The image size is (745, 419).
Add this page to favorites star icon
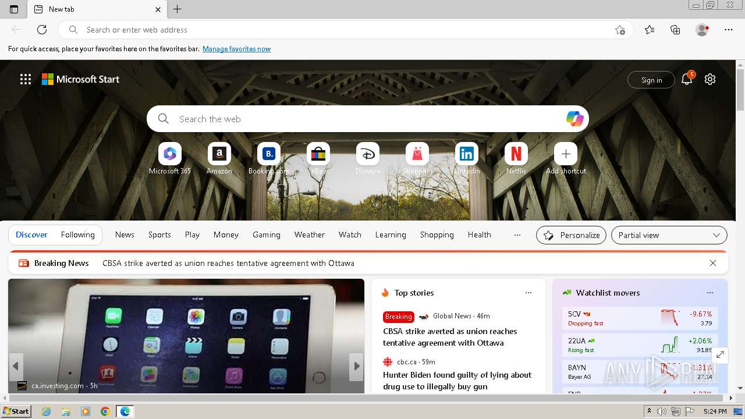(x=620, y=30)
